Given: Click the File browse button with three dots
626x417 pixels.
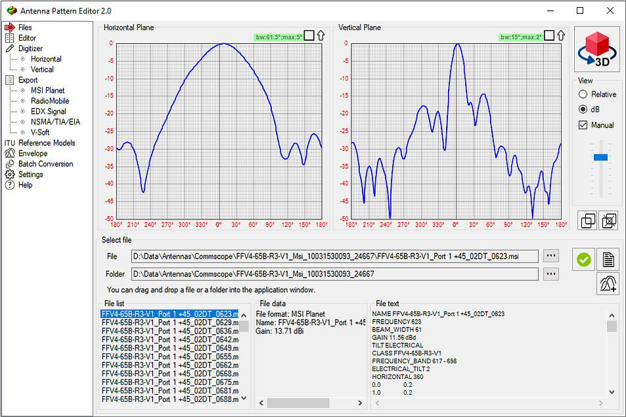Looking at the screenshot, I should (550, 255).
